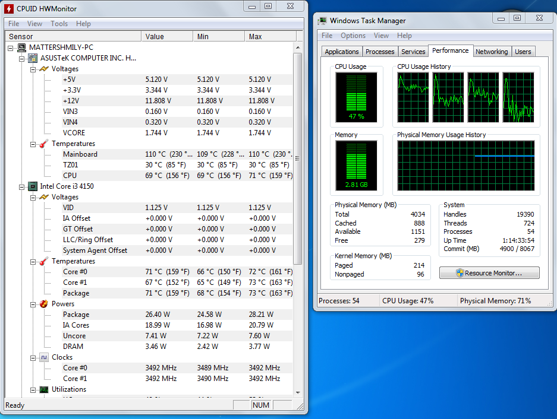Switch to the Processes tab

[x=380, y=52]
